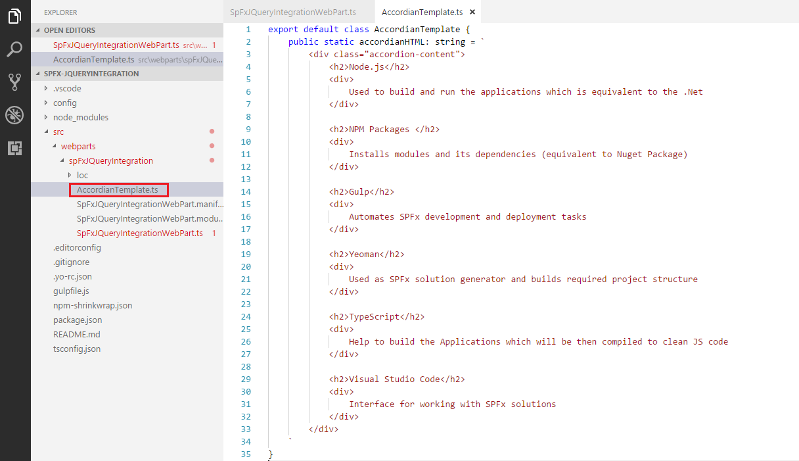The width and height of the screenshot is (799, 461).
Task: Collapse the src folder
Action: 58,132
